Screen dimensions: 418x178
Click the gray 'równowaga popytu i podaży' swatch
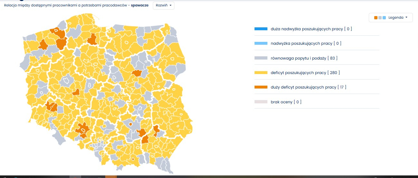tap(261, 58)
